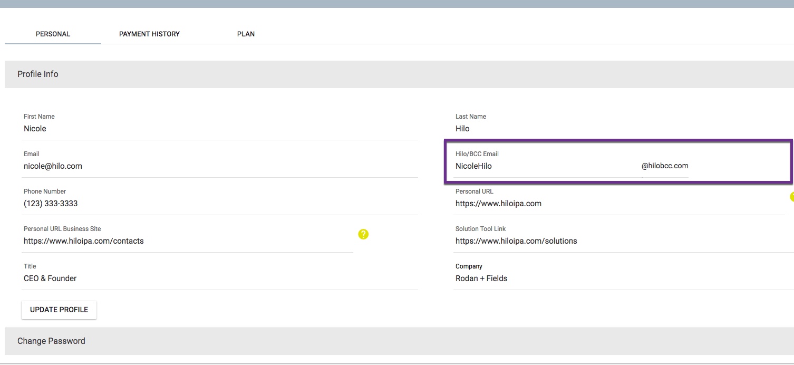Select the Personal URL Business Site field
The height and width of the screenshot is (365, 794).
tap(158, 241)
